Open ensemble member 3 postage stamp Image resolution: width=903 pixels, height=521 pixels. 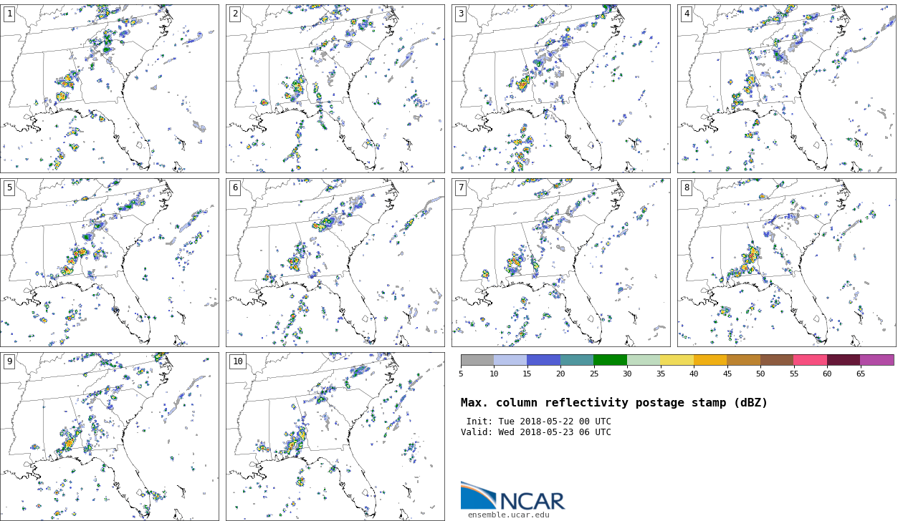click(560, 89)
